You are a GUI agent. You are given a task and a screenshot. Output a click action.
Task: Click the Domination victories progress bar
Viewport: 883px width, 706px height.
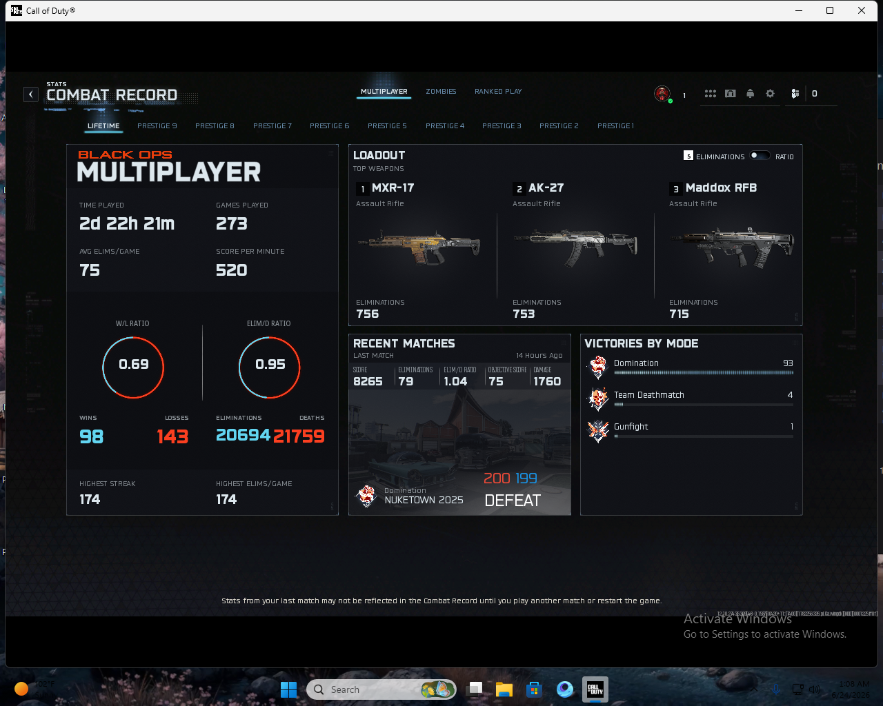click(x=704, y=373)
